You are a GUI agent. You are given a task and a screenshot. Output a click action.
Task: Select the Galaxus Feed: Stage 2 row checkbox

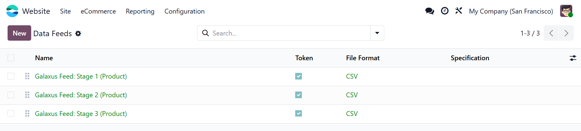11,95
